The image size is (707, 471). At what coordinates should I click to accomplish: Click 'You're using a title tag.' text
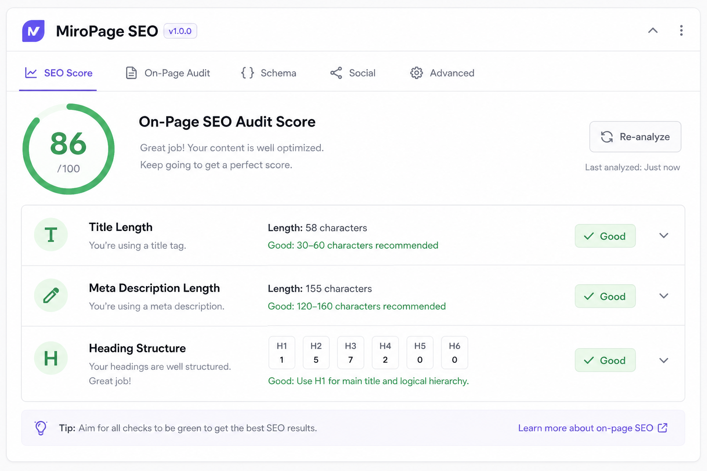(137, 246)
